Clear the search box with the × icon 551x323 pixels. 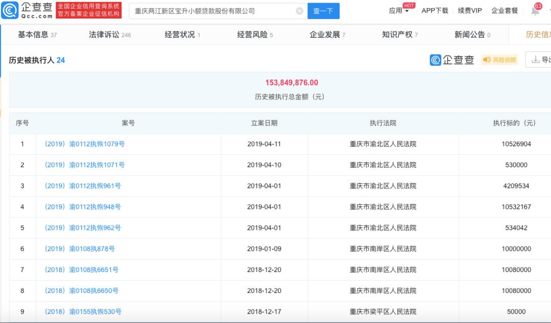click(x=299, y=10)
